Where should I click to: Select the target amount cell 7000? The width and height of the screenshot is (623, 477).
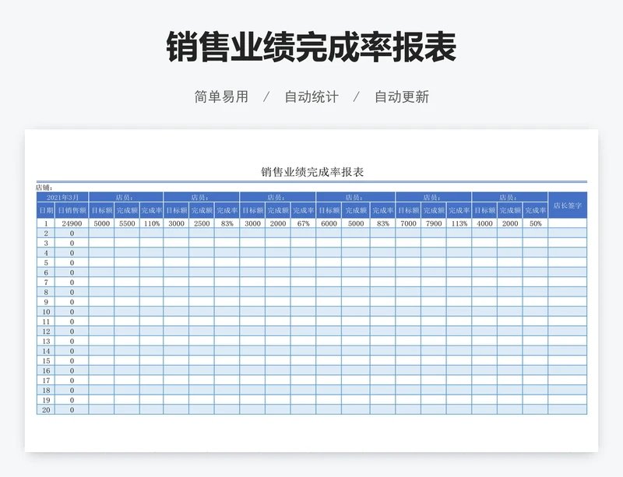pyautogui.click(x=408, y=223)
